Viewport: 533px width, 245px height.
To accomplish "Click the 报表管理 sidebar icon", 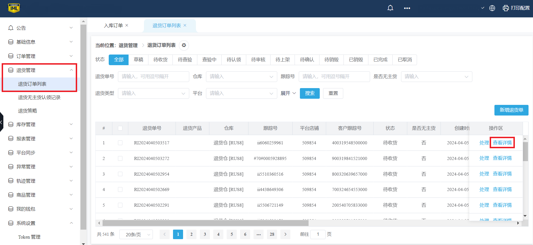I will click(x=11, y=138).
